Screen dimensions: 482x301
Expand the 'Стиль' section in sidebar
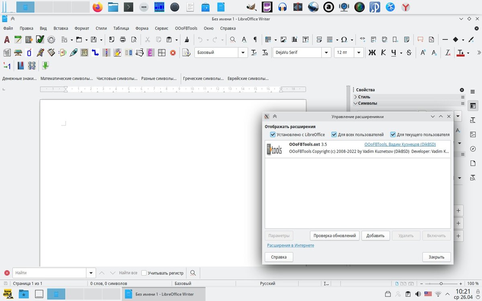pos(355,97)
